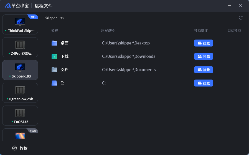Click the 自动挂载 column header
Image resolution: width=249 pixels, height=155 pixels.
tap(234, 31)
